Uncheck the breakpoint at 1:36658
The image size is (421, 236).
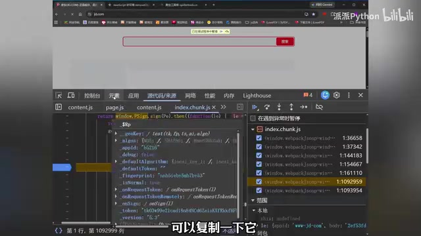pyautogui.click(x=259, y=138)
